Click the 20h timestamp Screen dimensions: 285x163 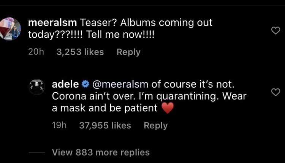pos(36,52)
